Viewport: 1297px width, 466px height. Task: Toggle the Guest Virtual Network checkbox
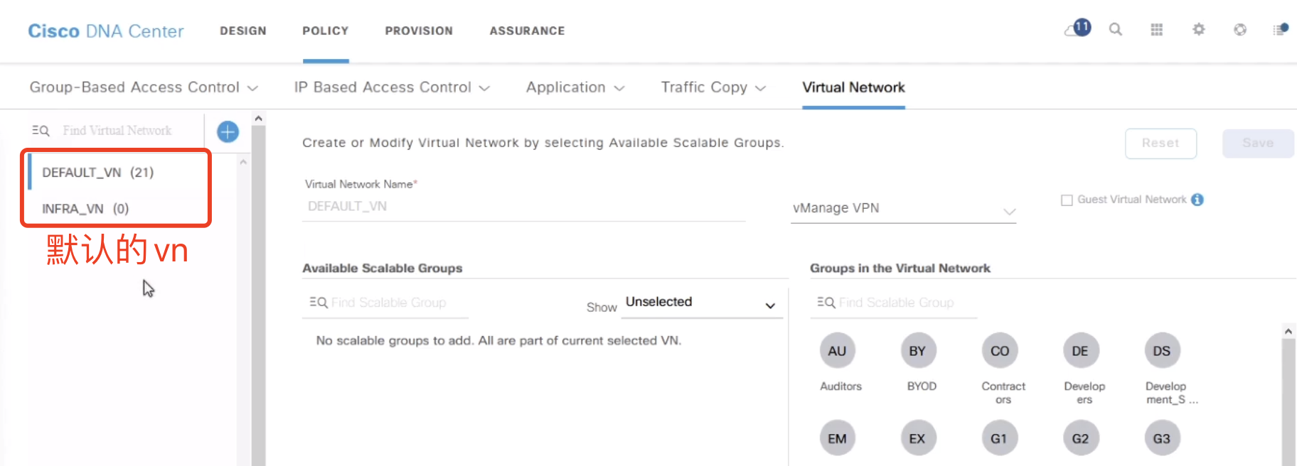click(1067, 200)
